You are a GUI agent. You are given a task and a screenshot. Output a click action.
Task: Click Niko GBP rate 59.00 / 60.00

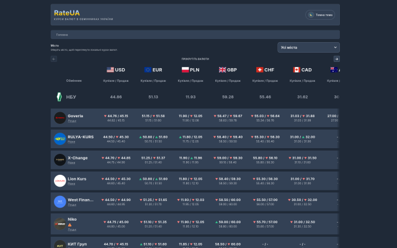[x=228, y=222]
